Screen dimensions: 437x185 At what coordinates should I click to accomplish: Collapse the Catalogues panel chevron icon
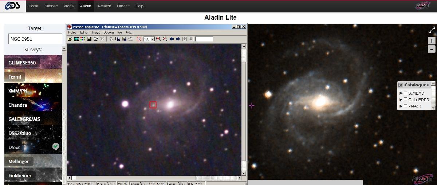pos(401,85)
